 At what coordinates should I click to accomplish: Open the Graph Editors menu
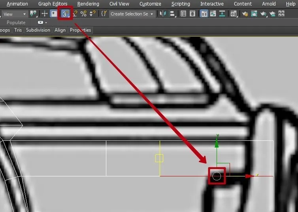(53, 4)
